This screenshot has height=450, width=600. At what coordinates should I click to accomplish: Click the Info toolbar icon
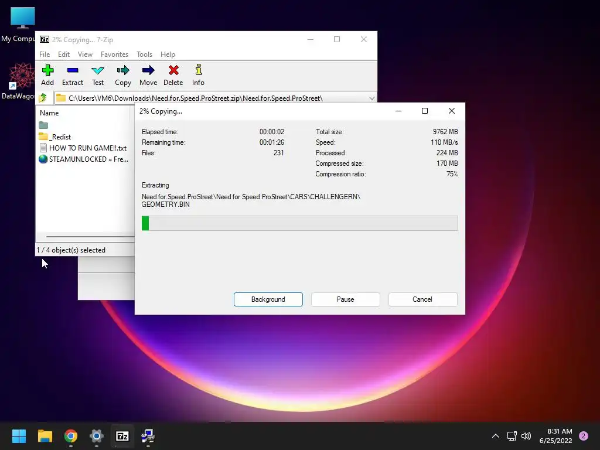click(198, 75)
